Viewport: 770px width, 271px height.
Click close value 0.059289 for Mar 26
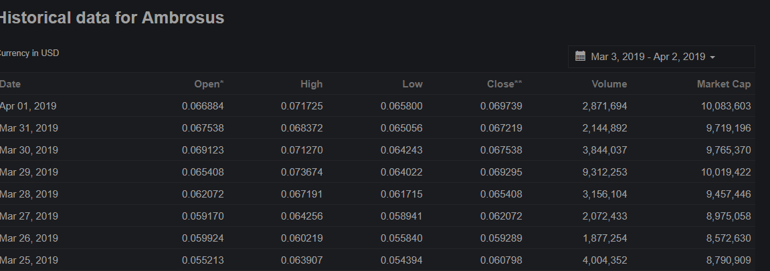(x=501, y=238)
